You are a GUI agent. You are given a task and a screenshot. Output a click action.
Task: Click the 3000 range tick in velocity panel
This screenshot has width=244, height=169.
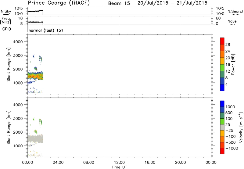(18, 118)
